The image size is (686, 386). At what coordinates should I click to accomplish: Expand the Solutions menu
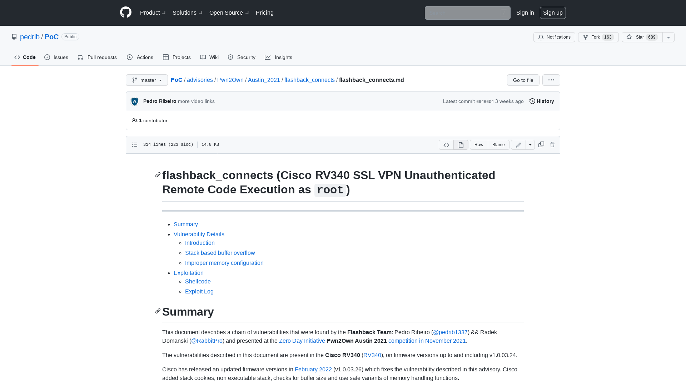[188, 13]
